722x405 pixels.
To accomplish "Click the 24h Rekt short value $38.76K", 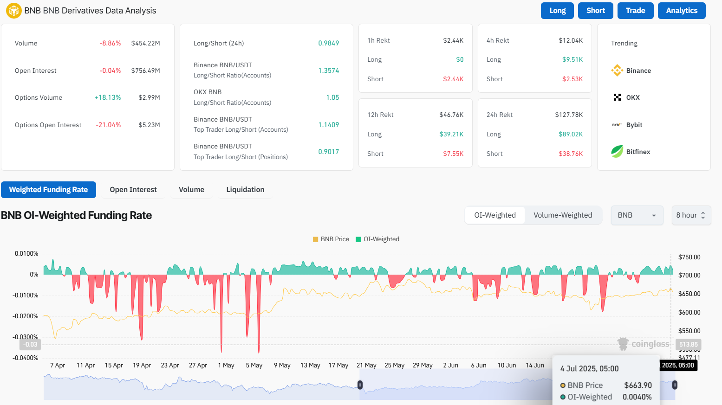I will coord(571,154).
